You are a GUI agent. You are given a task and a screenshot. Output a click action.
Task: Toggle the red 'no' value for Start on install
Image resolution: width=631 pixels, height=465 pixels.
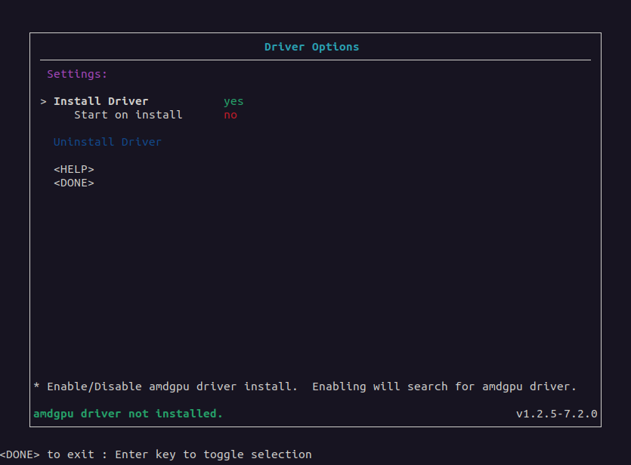point(230,115)
